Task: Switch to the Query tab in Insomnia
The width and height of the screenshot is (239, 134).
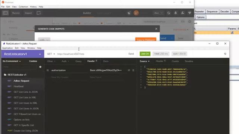Action: point(78,61)
